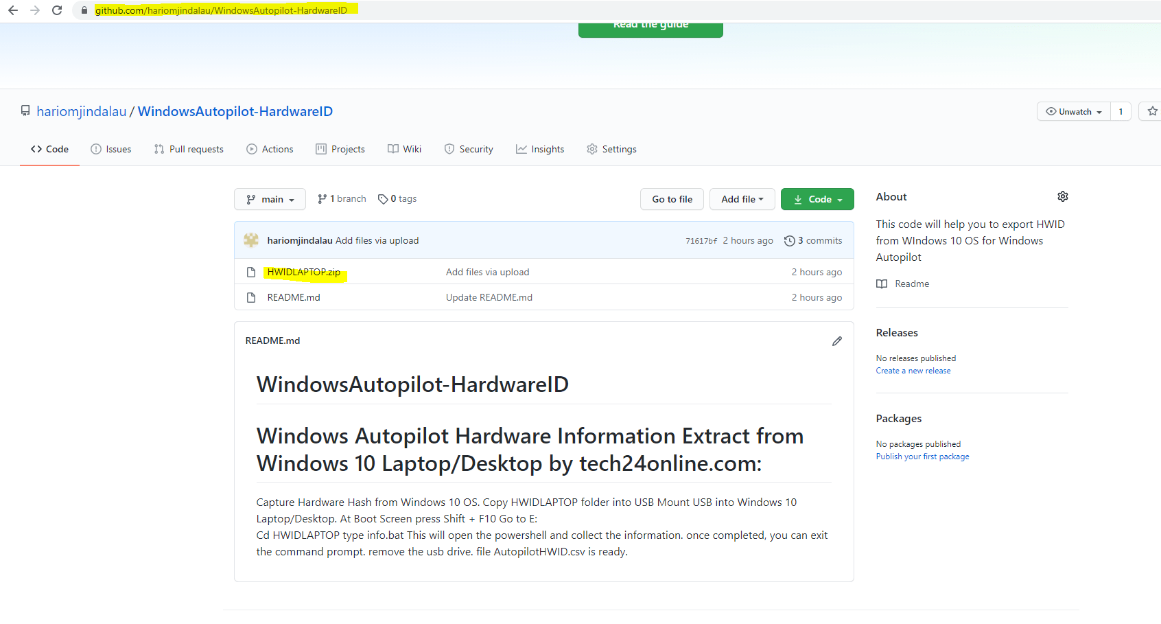
Task: Click the Go to file button
Action: click(x=671, y=199)
